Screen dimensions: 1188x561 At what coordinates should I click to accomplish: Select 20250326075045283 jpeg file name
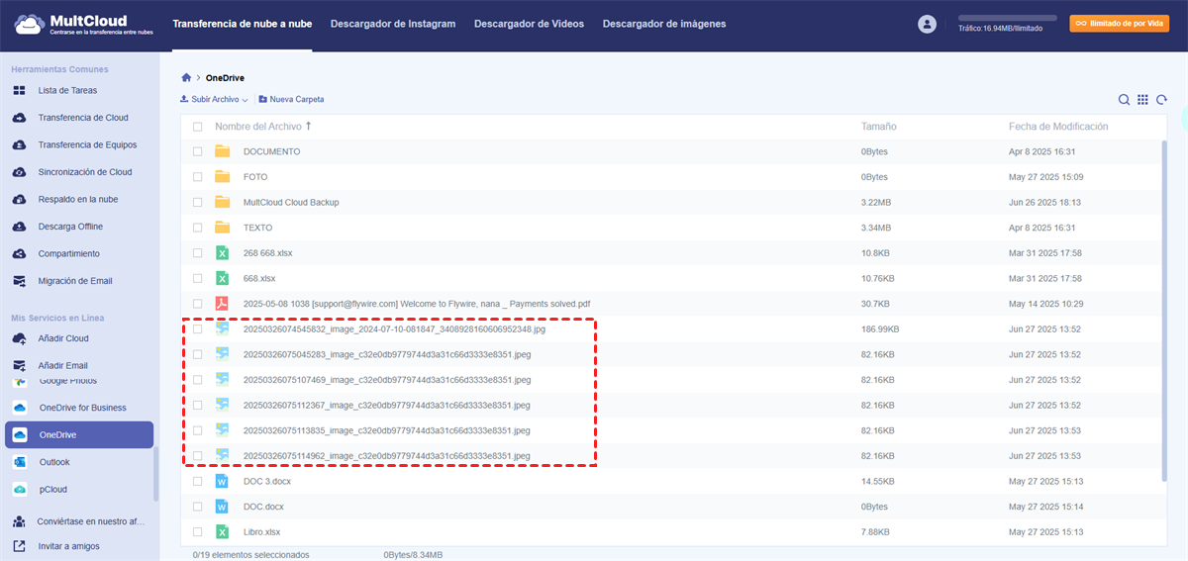point(387,354)
